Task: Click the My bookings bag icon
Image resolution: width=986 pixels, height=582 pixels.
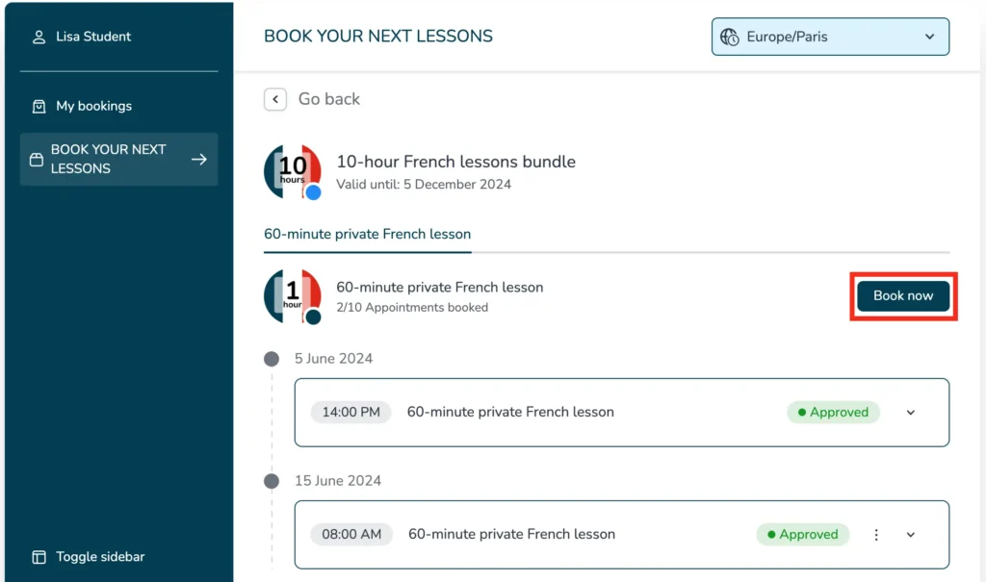Action: [39, 106]
